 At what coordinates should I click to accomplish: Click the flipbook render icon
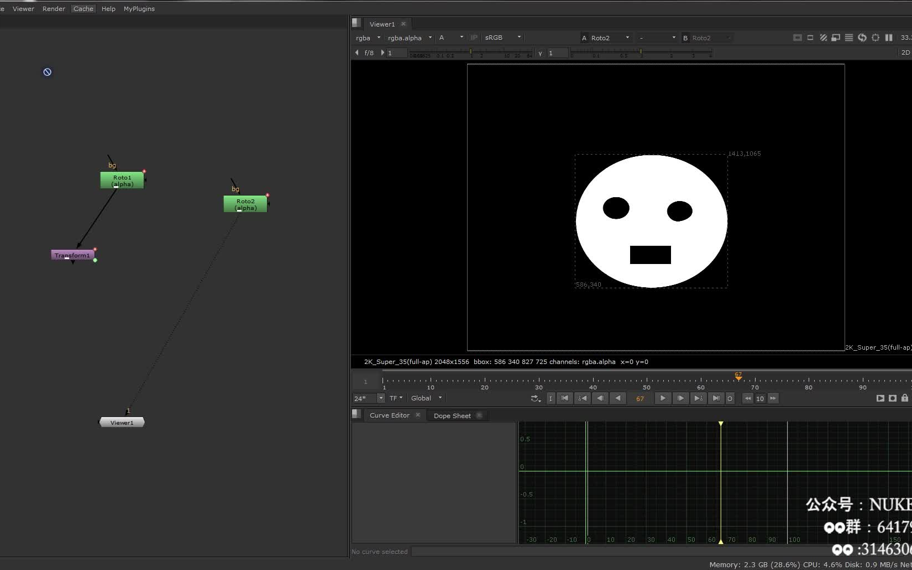[880, 398]
